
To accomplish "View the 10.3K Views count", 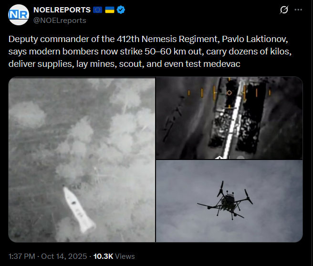I will (114, 256).
